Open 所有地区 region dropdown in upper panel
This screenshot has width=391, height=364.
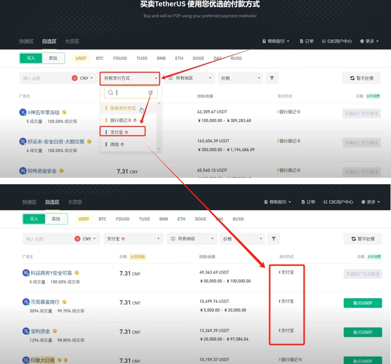click(x=190, y=78)
